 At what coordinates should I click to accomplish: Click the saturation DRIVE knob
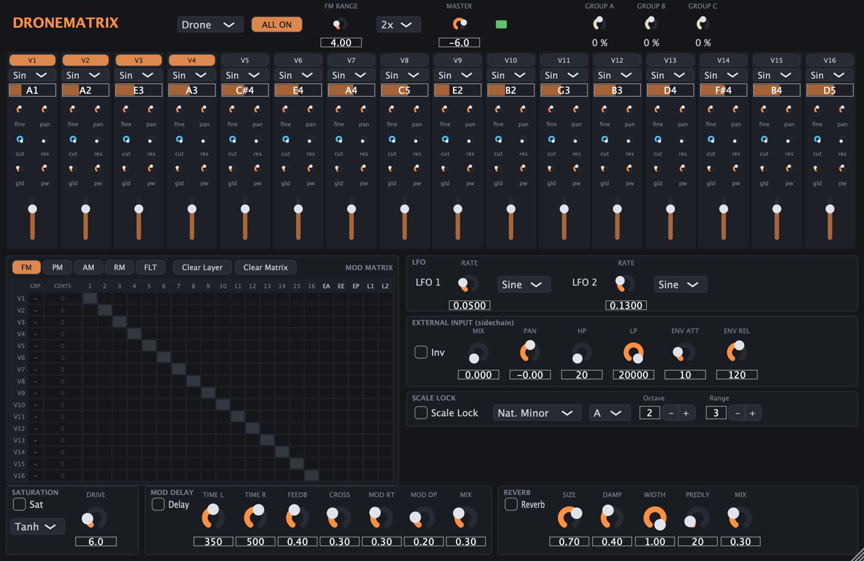point(94,518)
